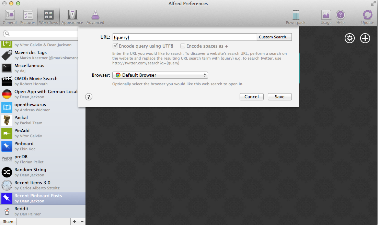Open the General preferences tab

[x=10, y=17]
